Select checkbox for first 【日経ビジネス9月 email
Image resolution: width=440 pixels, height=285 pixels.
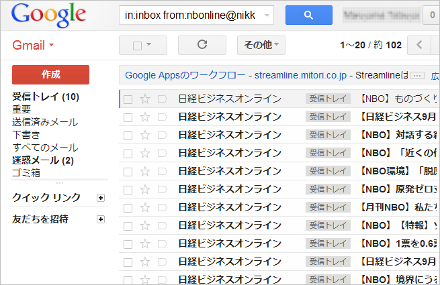(128, 117)
